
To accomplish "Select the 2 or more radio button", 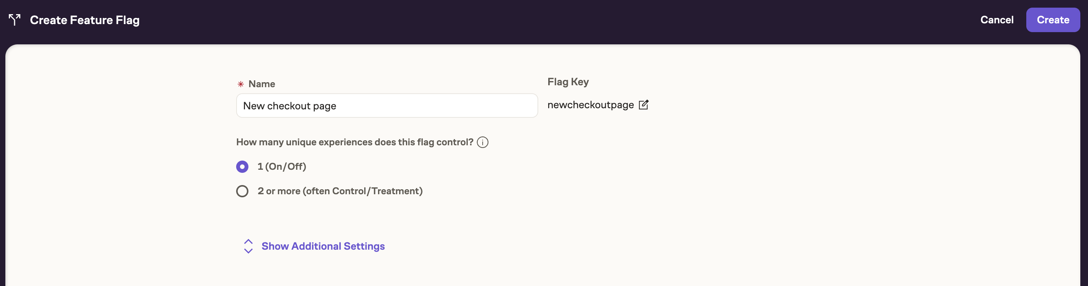I will pyautogui.click(x=242, y=191).
